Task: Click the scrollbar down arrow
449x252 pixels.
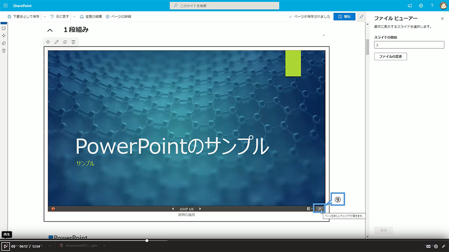Action: pyautogui.click(x=367, y=237)
